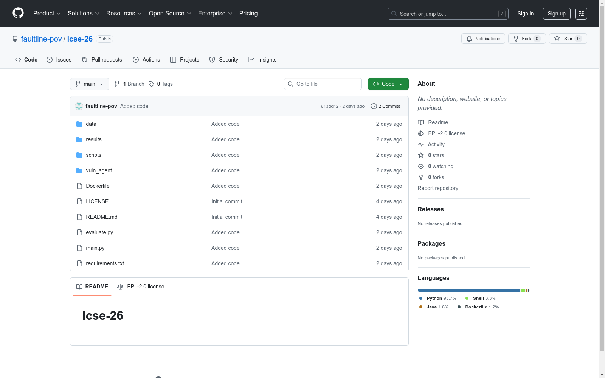Click the faultline-pov avatar icon
This screenshot has width=605, height=378.
click(x=79, y=106)
